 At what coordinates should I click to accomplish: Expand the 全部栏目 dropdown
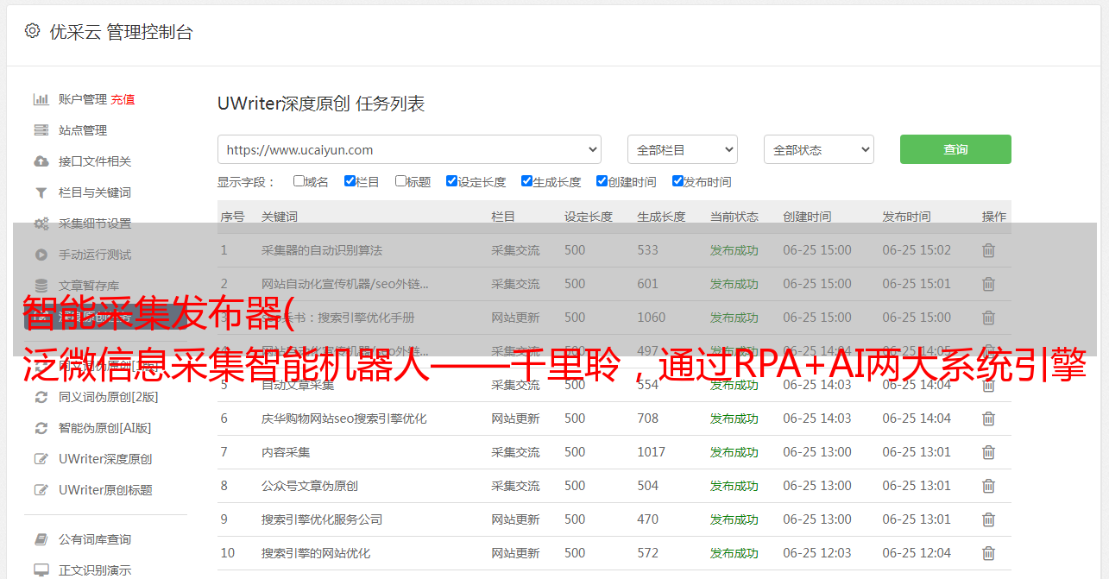682,149
